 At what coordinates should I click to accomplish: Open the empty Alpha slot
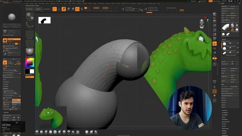click(29, 34)
